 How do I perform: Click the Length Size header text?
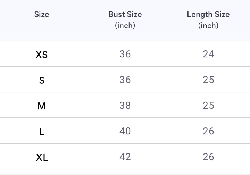pos(208,15)
